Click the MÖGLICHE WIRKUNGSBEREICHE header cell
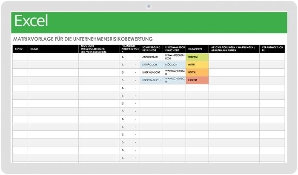This screenshot has width=298, height=175. click(99, 49)
